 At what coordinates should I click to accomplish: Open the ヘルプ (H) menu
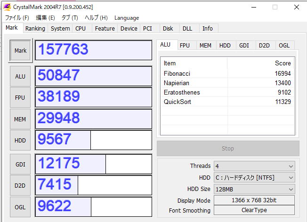(96, 18)
